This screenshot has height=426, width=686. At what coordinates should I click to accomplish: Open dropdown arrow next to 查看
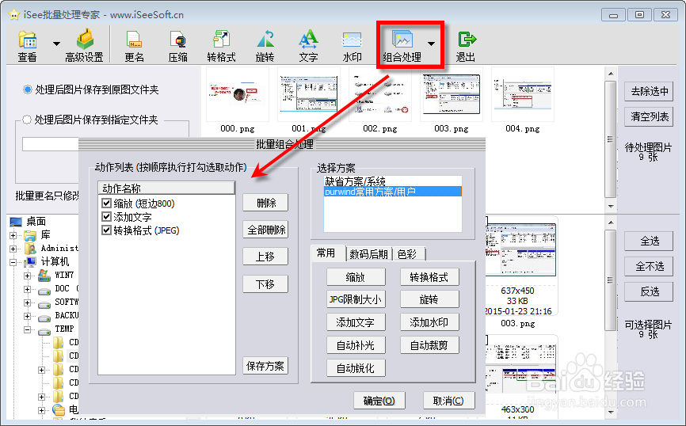point(56,44)
